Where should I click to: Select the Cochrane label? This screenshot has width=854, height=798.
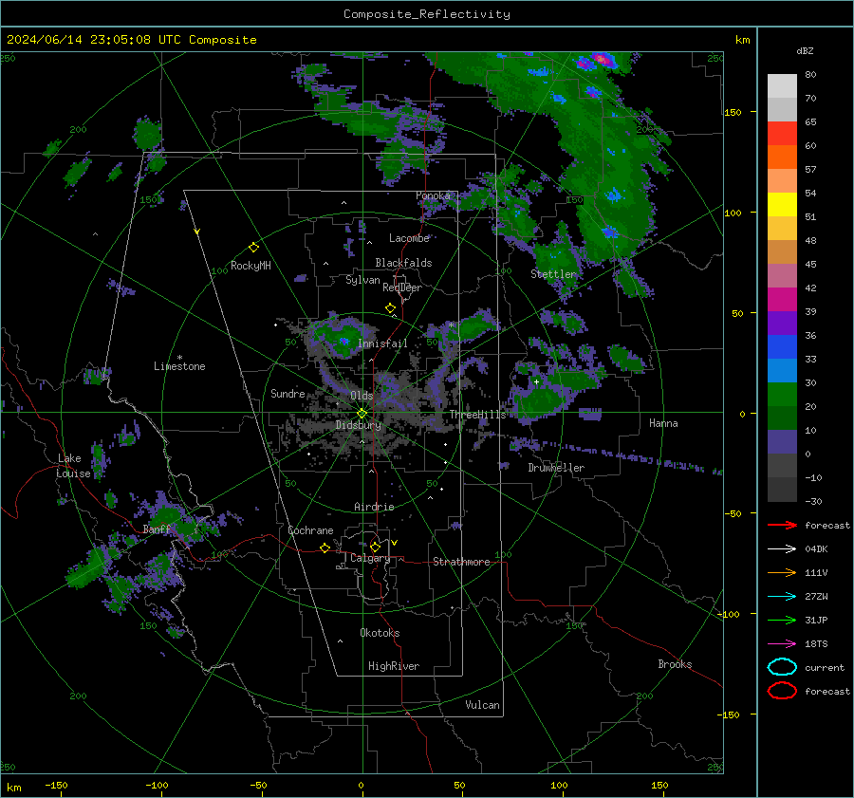click(310, 530)
